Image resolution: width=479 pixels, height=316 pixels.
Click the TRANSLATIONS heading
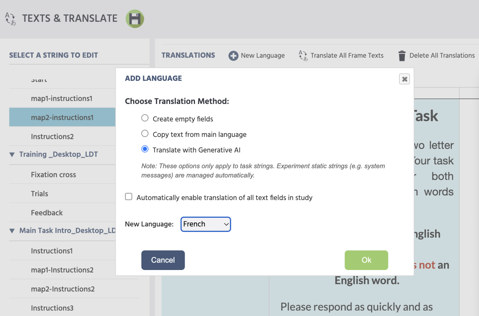tap(188, 55)
